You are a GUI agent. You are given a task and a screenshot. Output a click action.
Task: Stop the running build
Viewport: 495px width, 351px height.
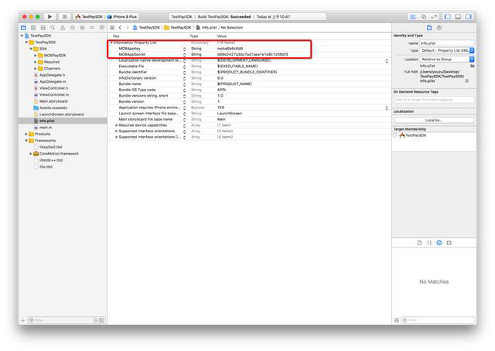[64, 16]
